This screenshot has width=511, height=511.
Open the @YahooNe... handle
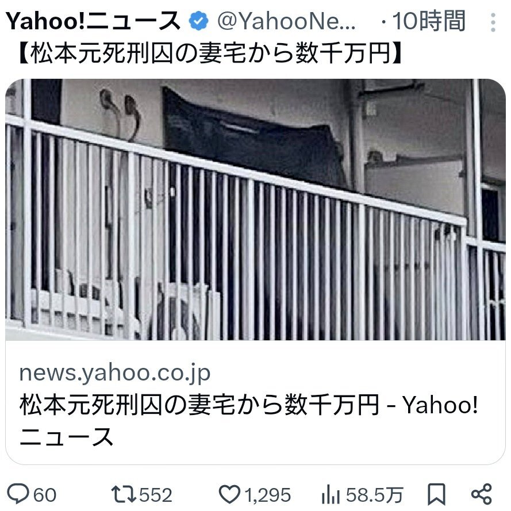(x=286, y=21)
